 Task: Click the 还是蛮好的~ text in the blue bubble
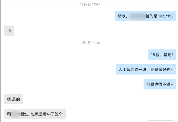pyautogui.click(x=162, y=70)
